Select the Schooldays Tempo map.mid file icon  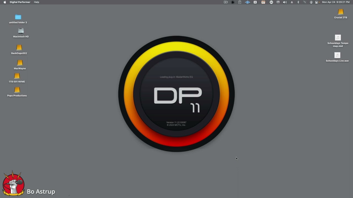(338, 37)
